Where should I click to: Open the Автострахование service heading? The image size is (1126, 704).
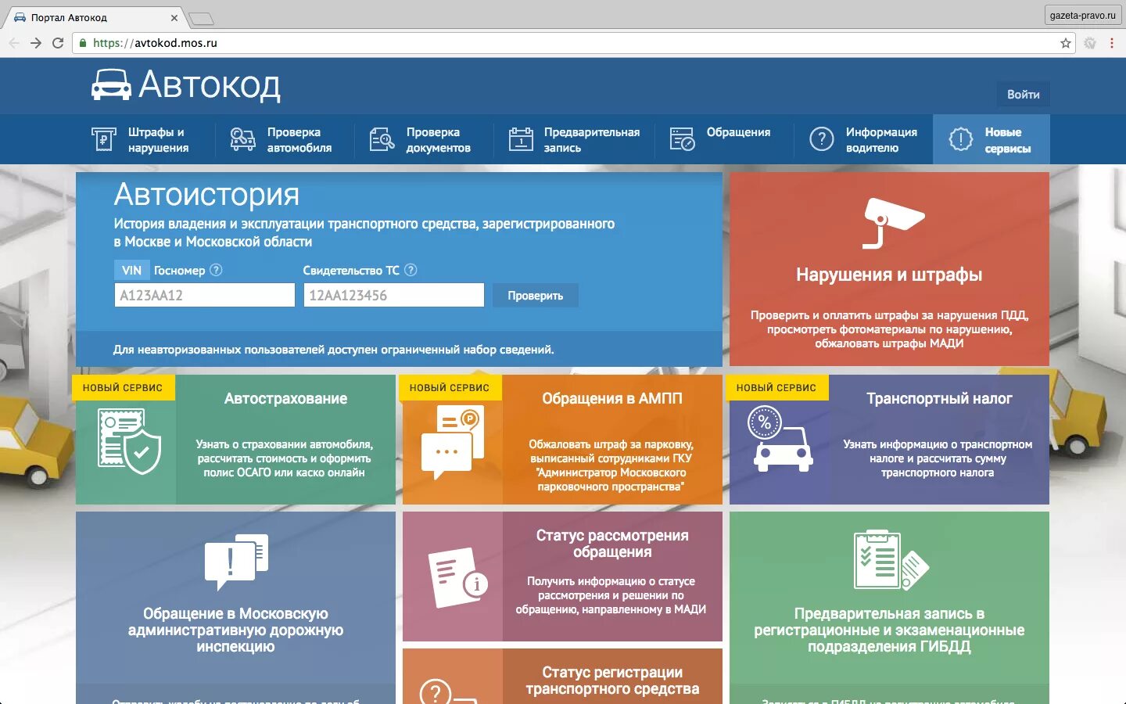285,398
